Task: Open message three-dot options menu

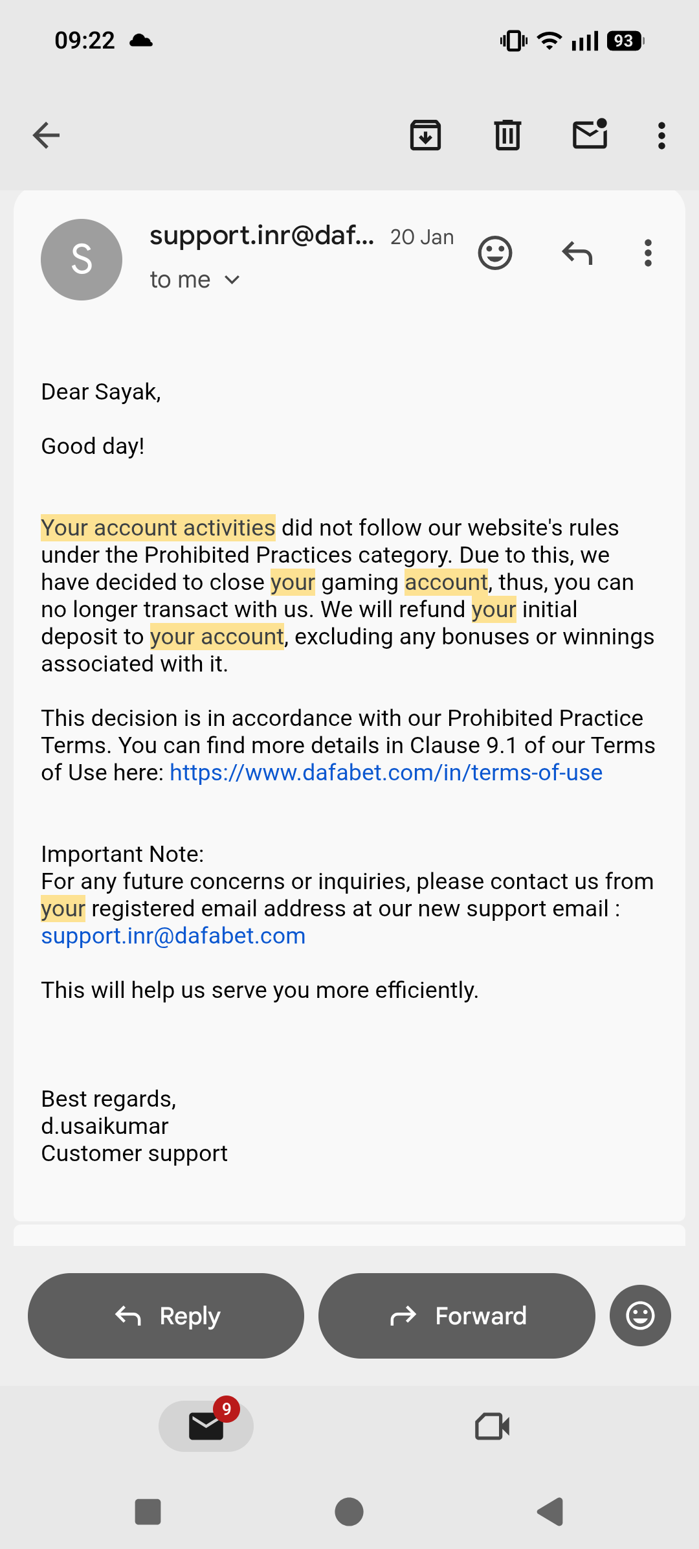Action: 648,253
